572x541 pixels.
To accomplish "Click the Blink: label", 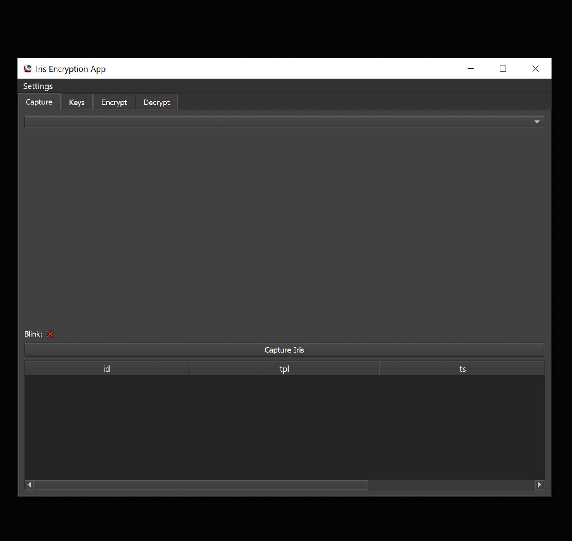I will coord(33,334).
